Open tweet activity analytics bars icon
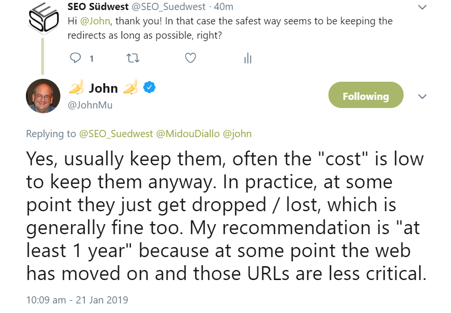The width and height of the screenshot is (451, 313). [x=248, y=58]
